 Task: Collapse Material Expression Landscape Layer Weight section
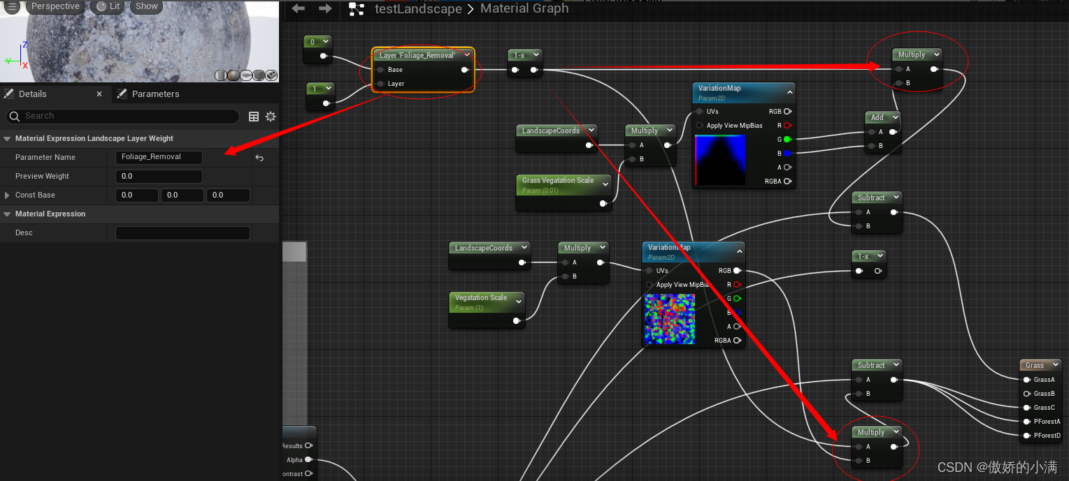click(x=8, y=138)
